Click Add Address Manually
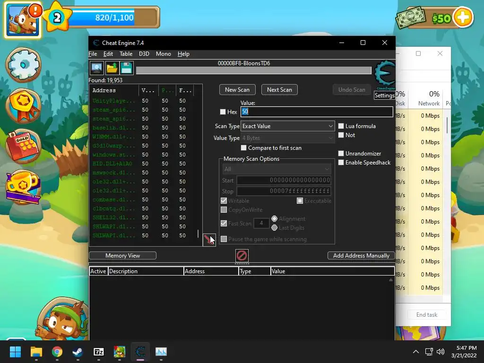Viewport: 484px width, 363px height. (x=361, y=256)
